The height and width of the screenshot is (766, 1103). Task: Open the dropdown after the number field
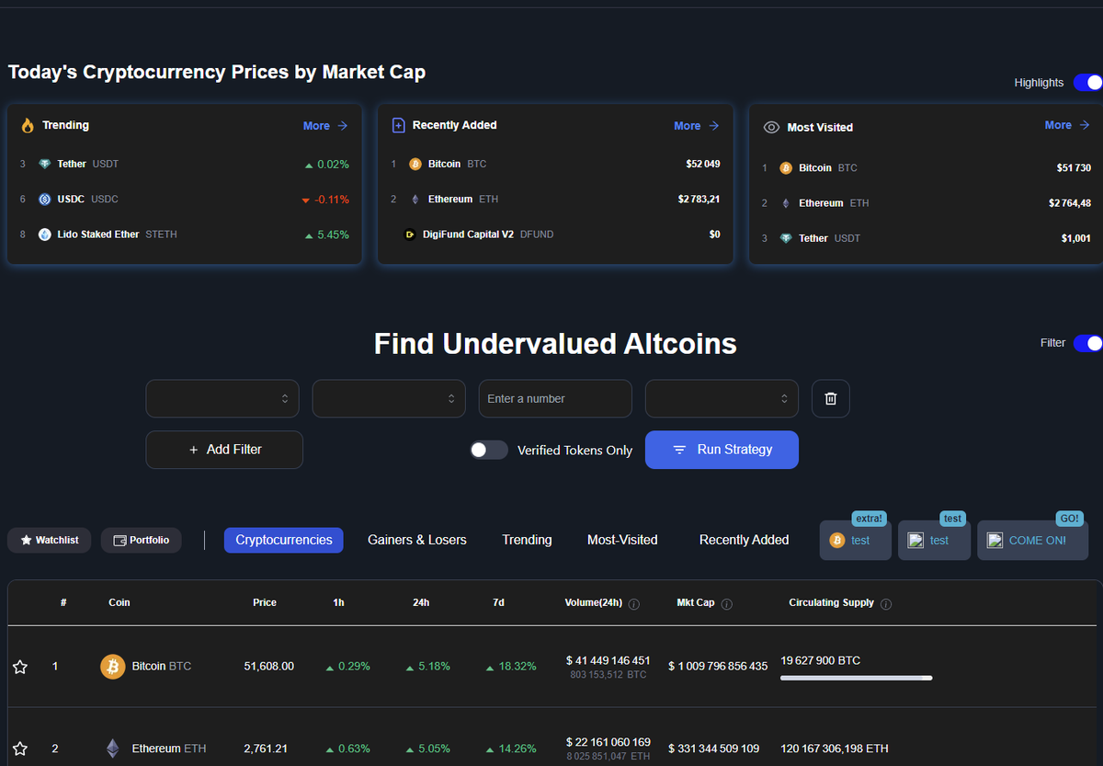(x=722, y=398)
